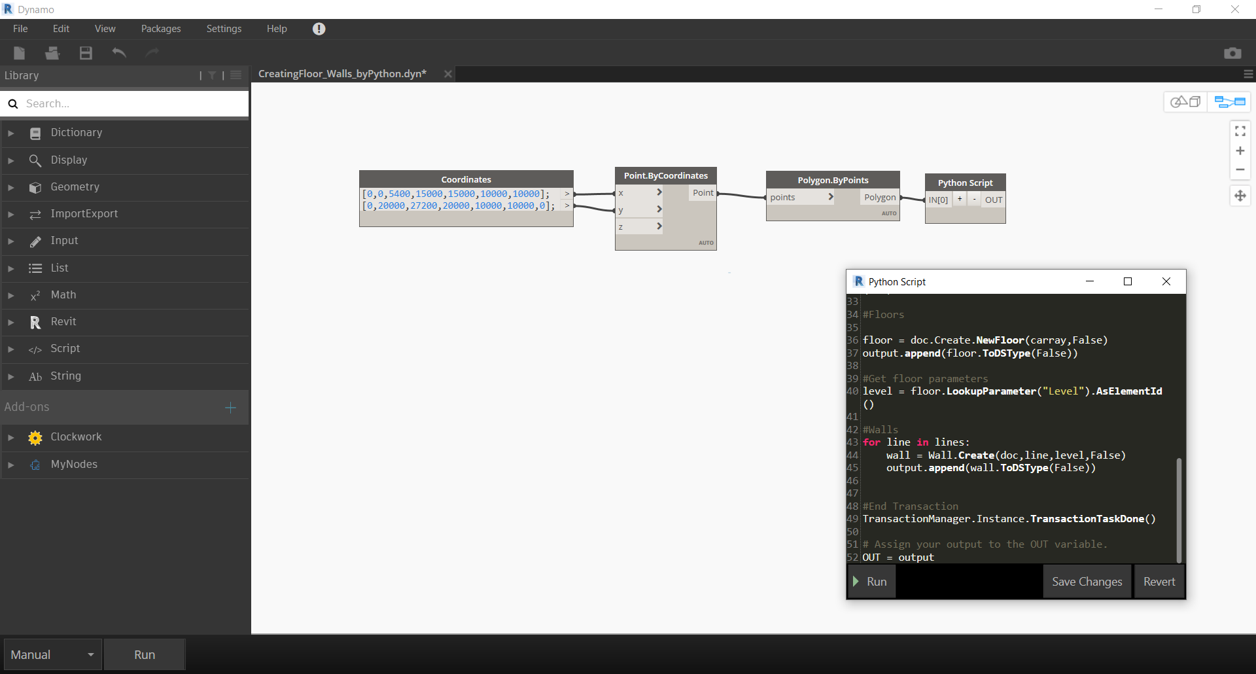Zoom in on the graph canvas
The image size is (1256, 674).
click(x=1240, y=151)
